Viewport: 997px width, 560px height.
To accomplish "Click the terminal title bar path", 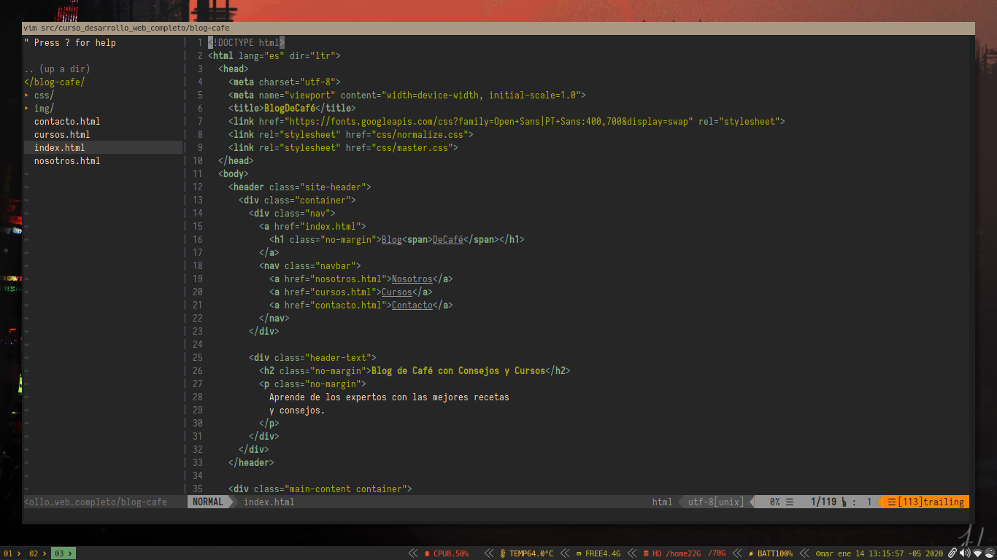I will 126,28.
